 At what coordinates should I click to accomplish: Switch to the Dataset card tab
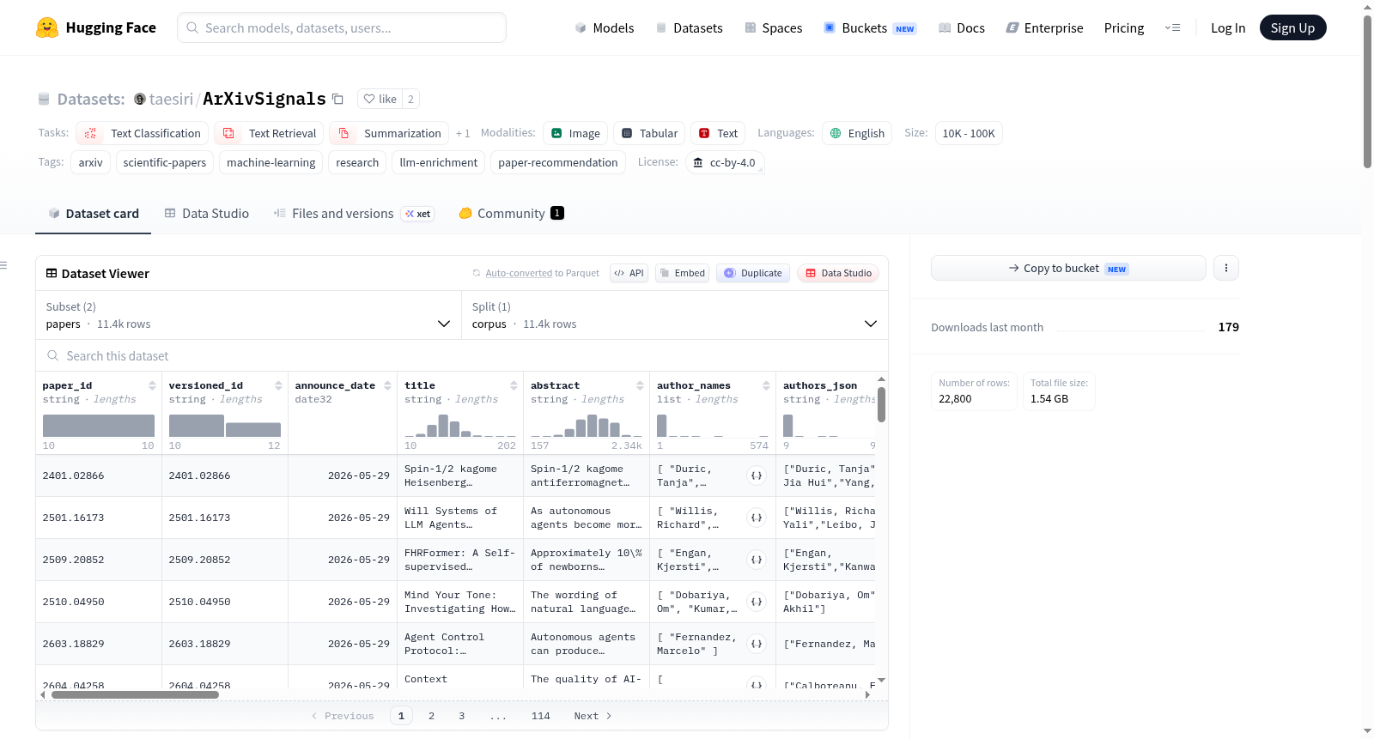tap(94, 213)
